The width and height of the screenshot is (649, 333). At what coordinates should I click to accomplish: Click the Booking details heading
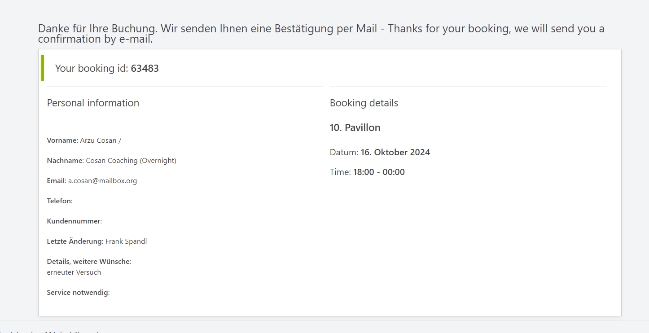[x=364, y=103]
